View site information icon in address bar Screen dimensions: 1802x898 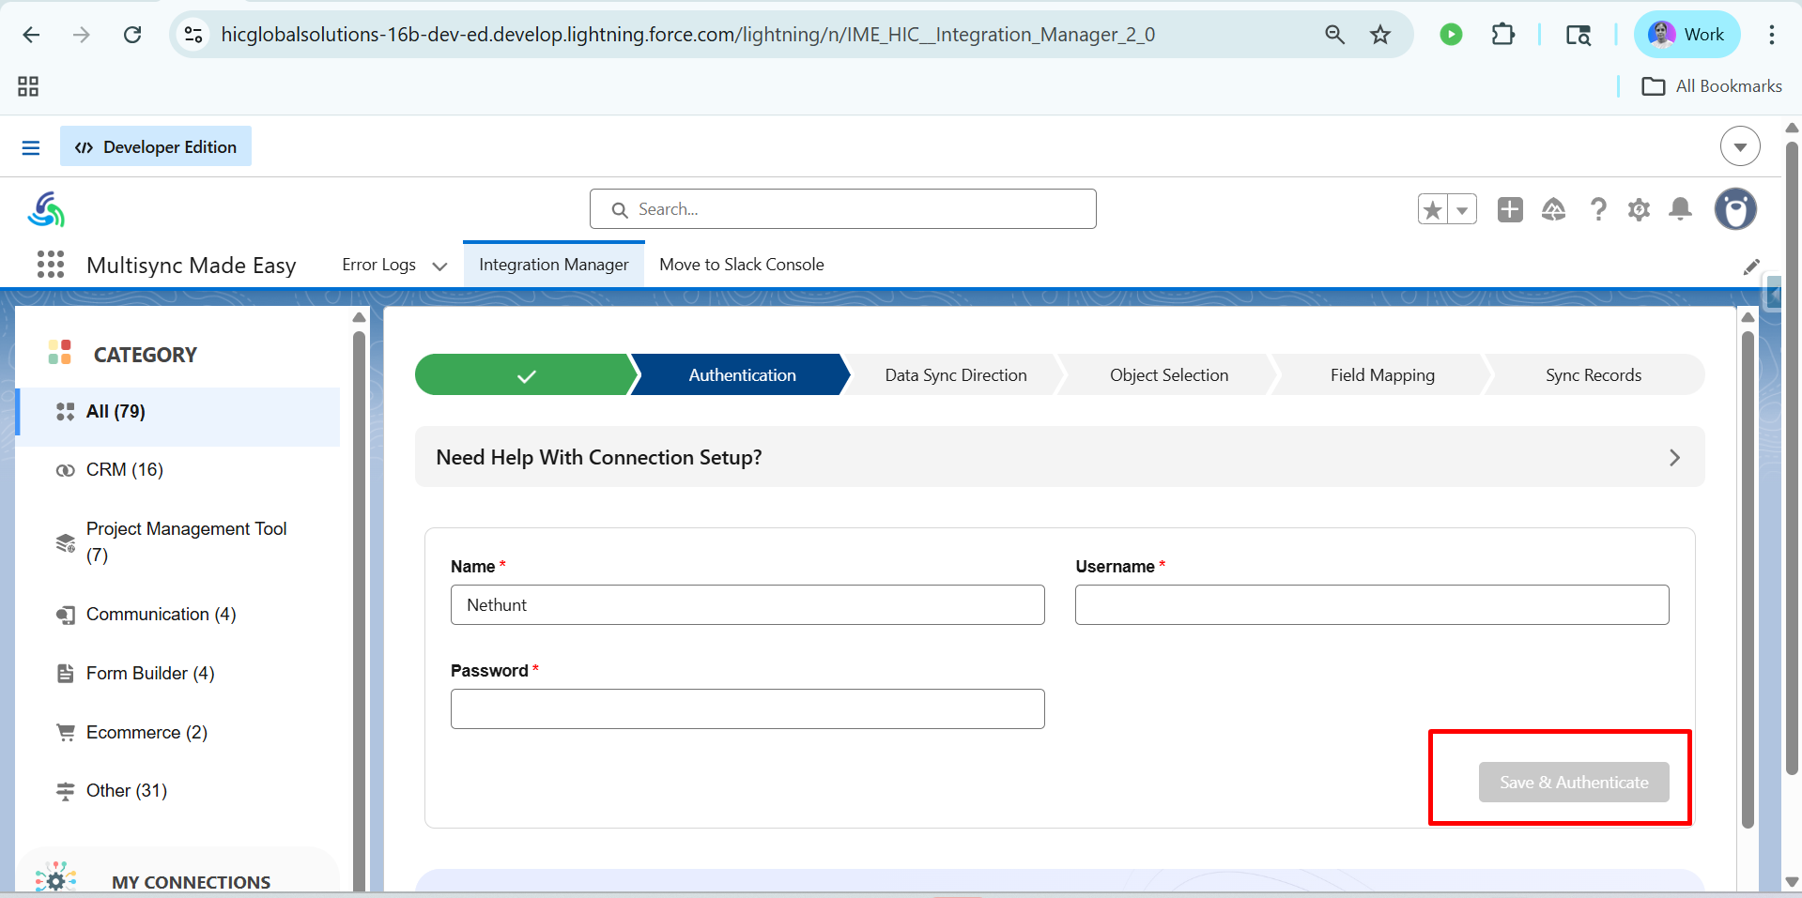tap(193, 35)
